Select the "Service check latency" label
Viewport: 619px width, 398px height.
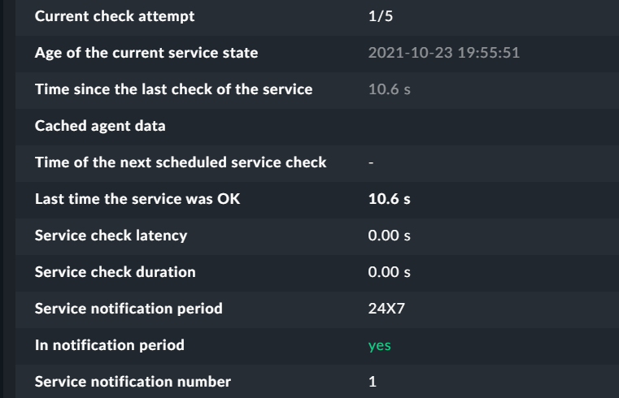point(111,236)
